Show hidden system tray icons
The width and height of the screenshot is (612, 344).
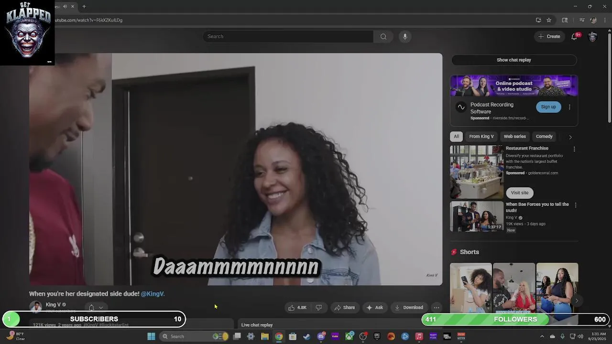[542, 336]
